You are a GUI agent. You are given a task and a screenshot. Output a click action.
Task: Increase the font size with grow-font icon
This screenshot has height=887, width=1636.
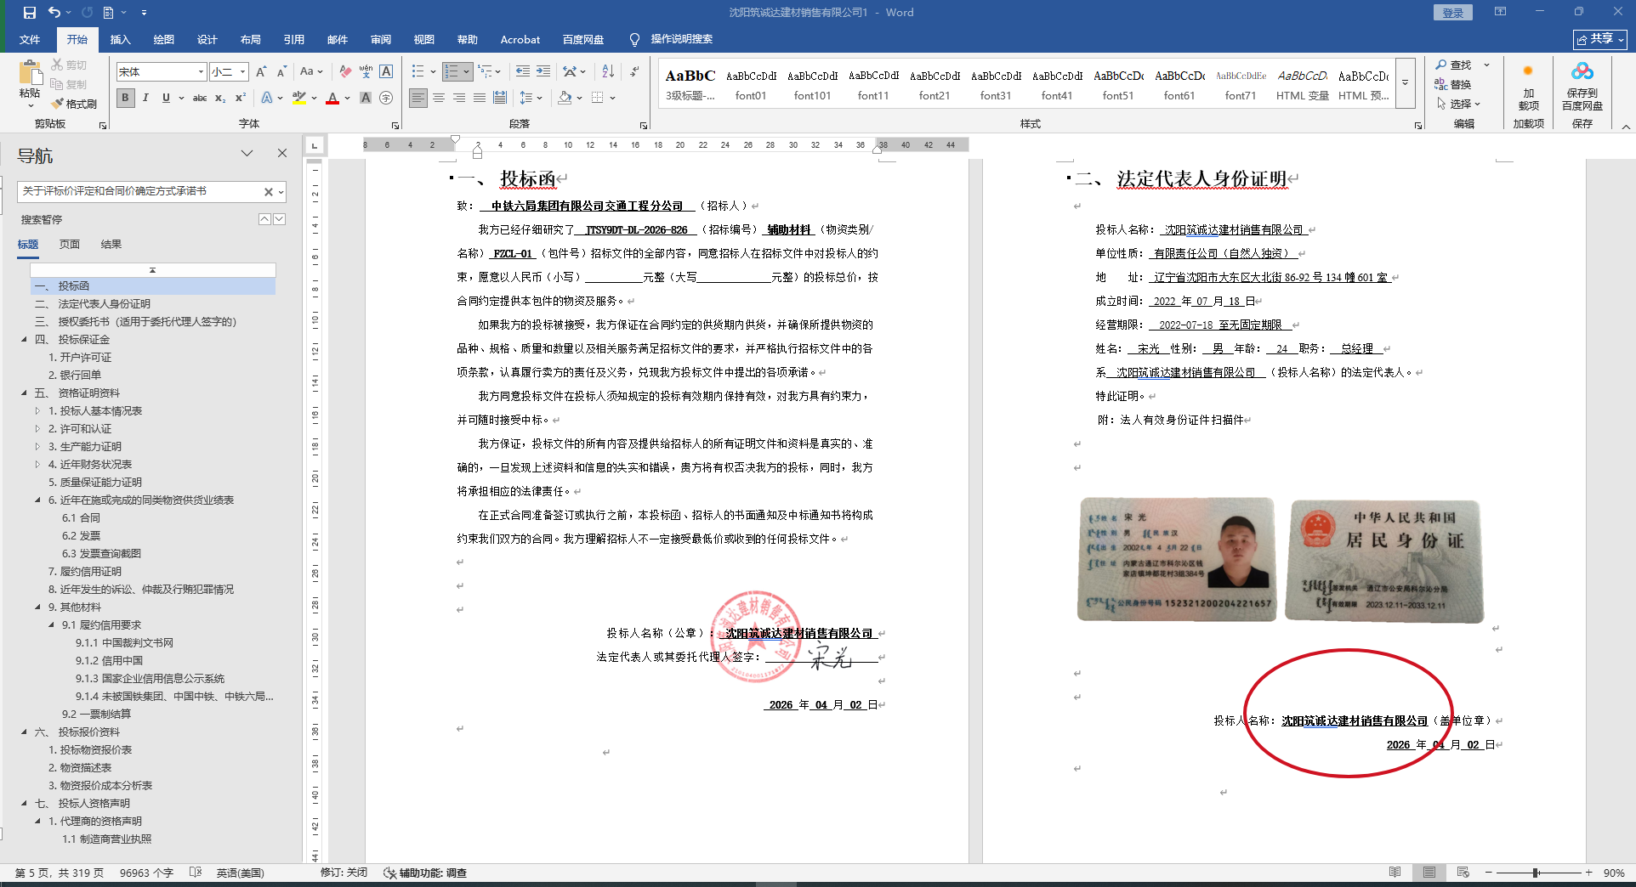261,71
